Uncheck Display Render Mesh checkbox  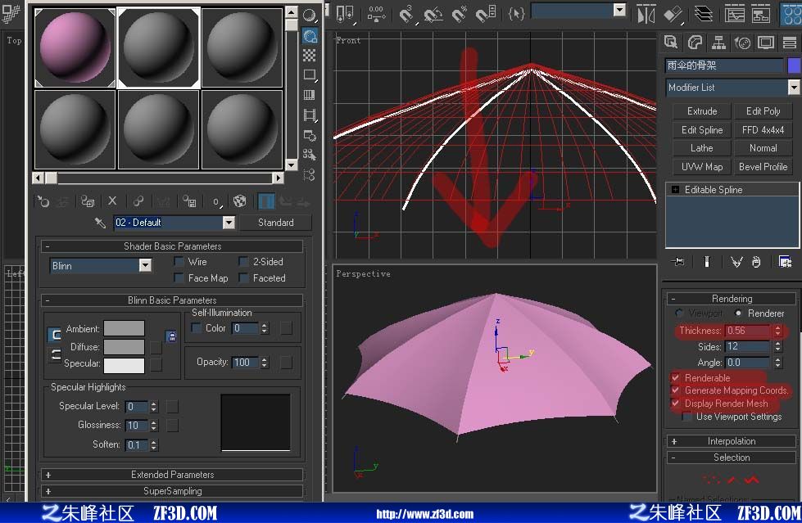[x=675, y=404]
